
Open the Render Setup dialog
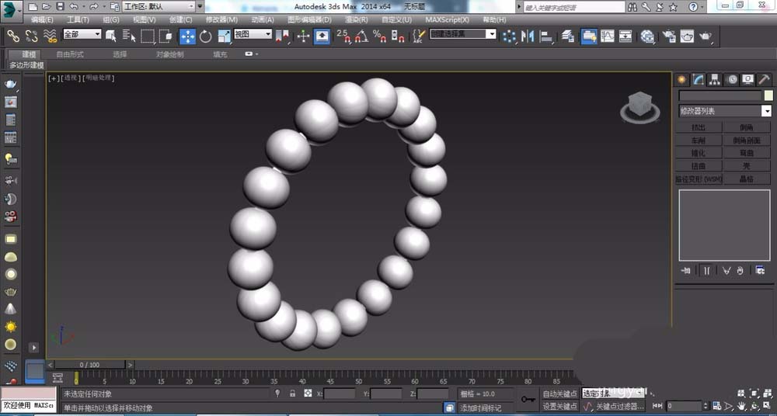(x=668, y=36)
